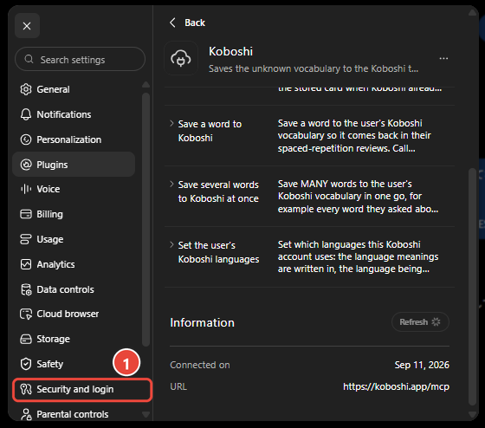
Task: Click the Set which languages description
Action: click(358, 256)
